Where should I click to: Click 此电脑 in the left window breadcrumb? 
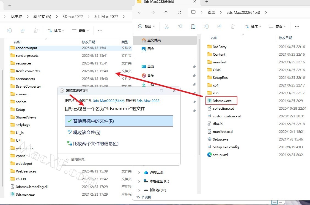tap(17, 17)
